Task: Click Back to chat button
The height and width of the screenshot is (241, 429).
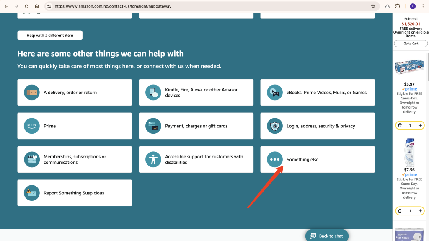Action: pos(327,236)
